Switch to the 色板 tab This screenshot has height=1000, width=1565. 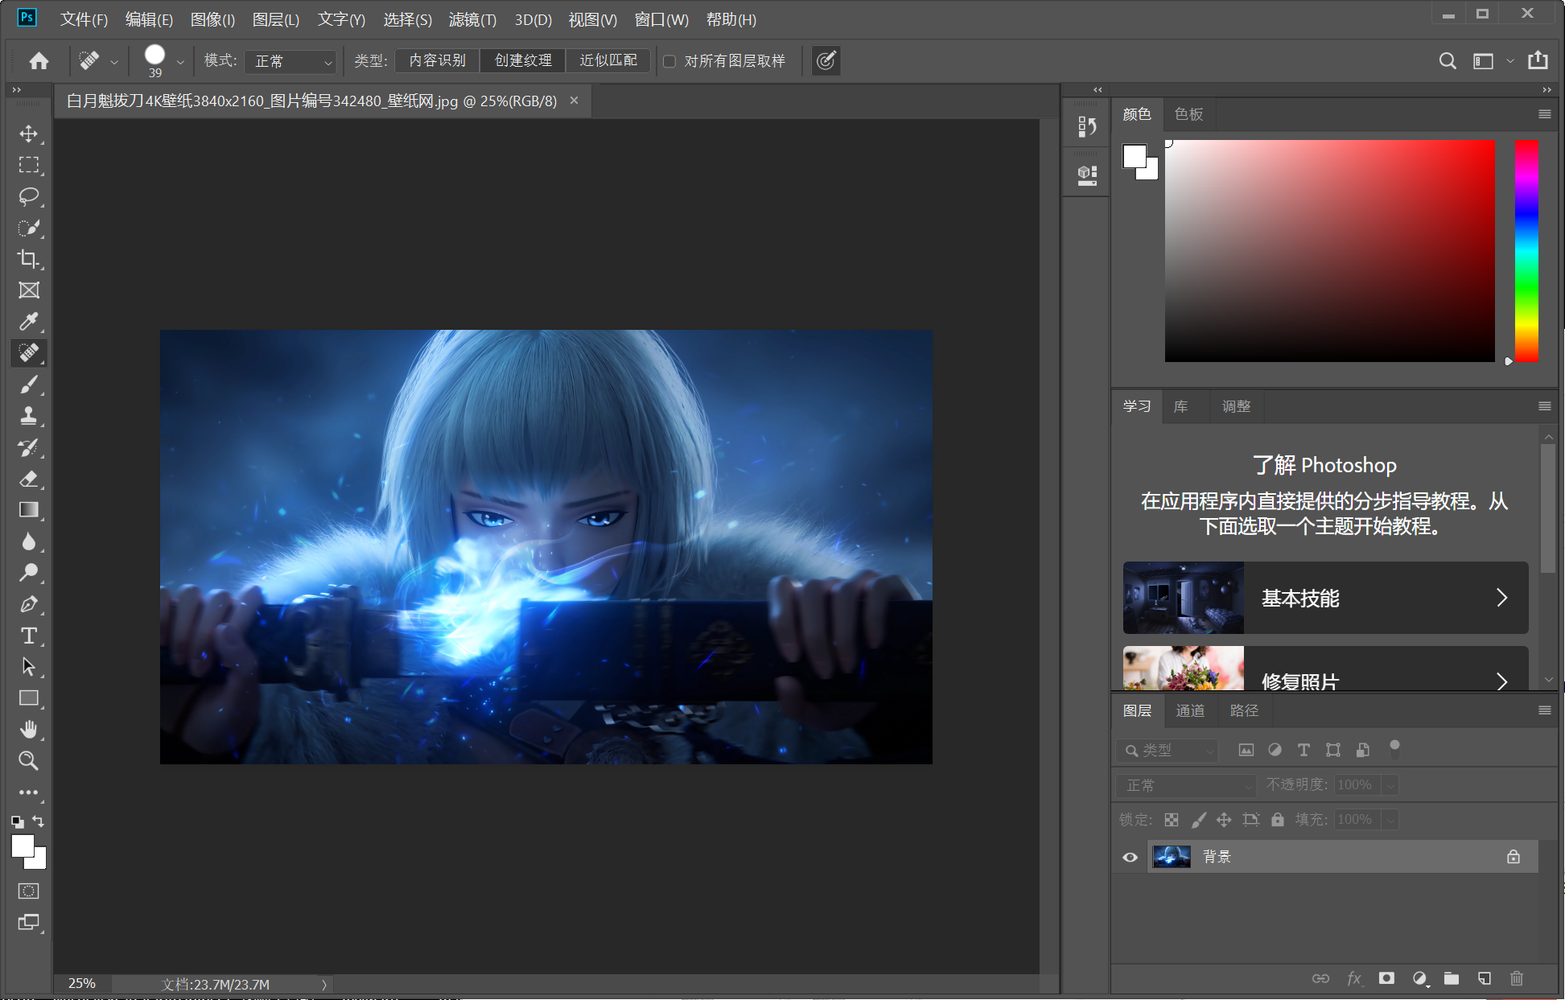(x=1188, y=114)
